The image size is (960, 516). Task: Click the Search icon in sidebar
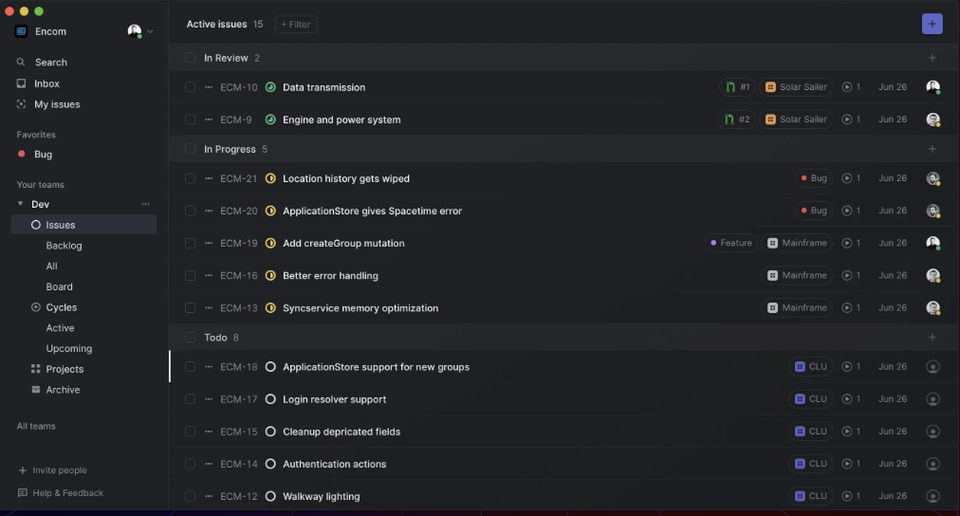pyautogui.click(x=21, y=63)
